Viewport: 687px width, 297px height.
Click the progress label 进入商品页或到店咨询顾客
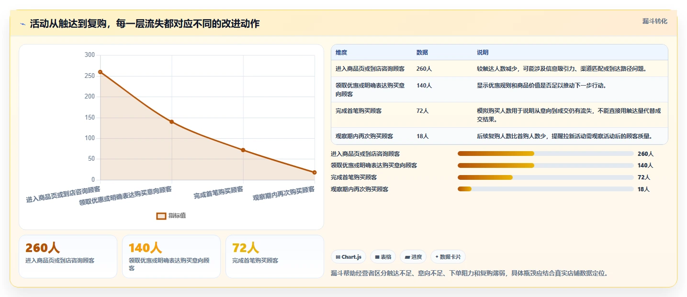365,154
